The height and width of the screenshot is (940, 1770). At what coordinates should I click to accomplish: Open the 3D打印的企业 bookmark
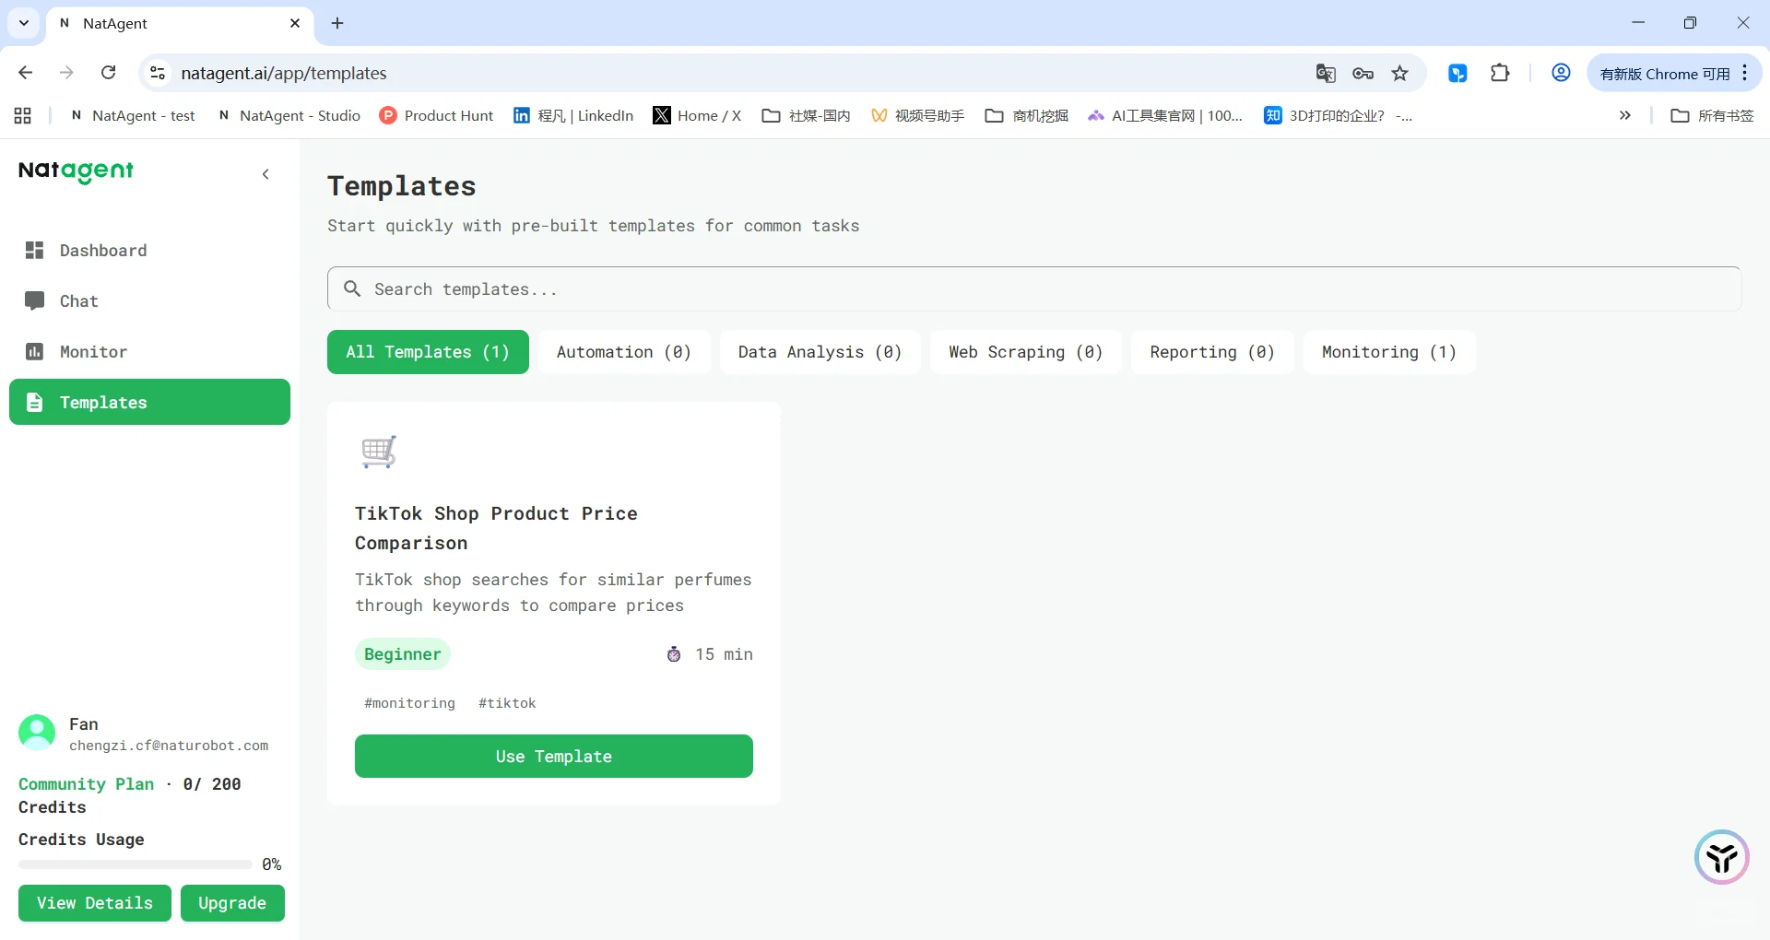[1339, 115]
